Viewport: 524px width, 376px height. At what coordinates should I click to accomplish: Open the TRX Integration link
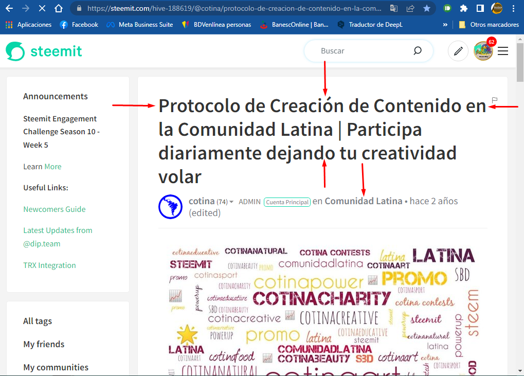point(49,265)
